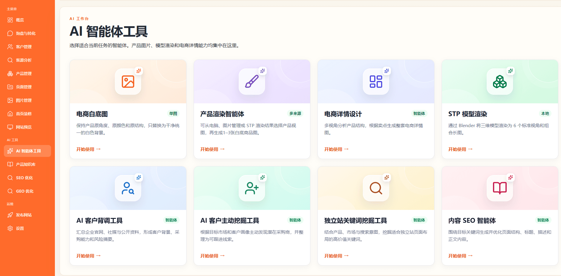Click the 询盘与转化 chat bubble icon
The width and height of the screenshot is (561, 276).
click(10, 33)
